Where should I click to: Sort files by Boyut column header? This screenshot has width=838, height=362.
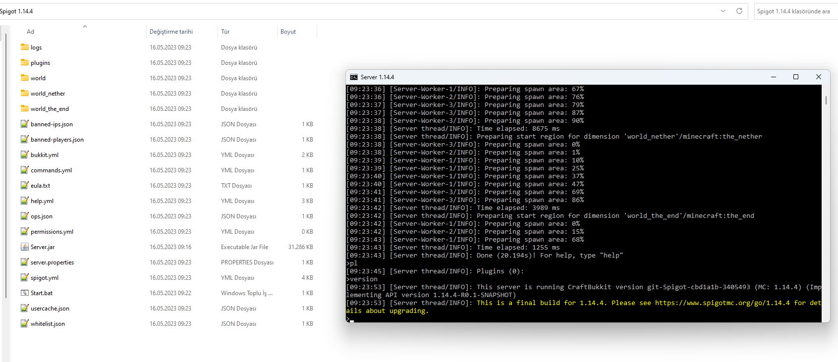288,32
